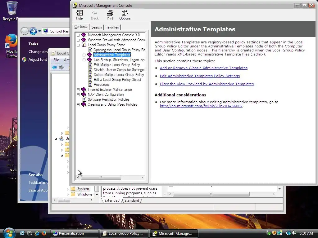
Task: Expand the Administrative Templates tree node
Action: (84, 55)
